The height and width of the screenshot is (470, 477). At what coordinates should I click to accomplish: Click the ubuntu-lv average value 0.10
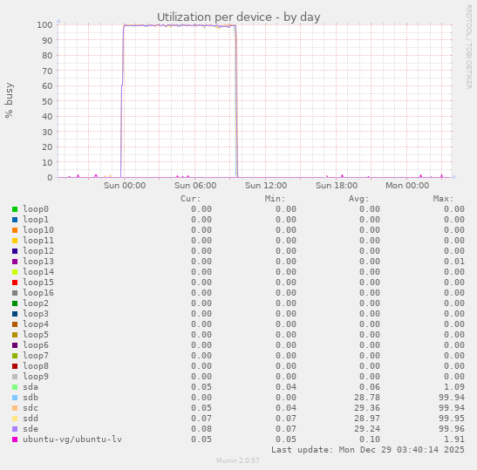pyautogui.click(x=370, y=439)
